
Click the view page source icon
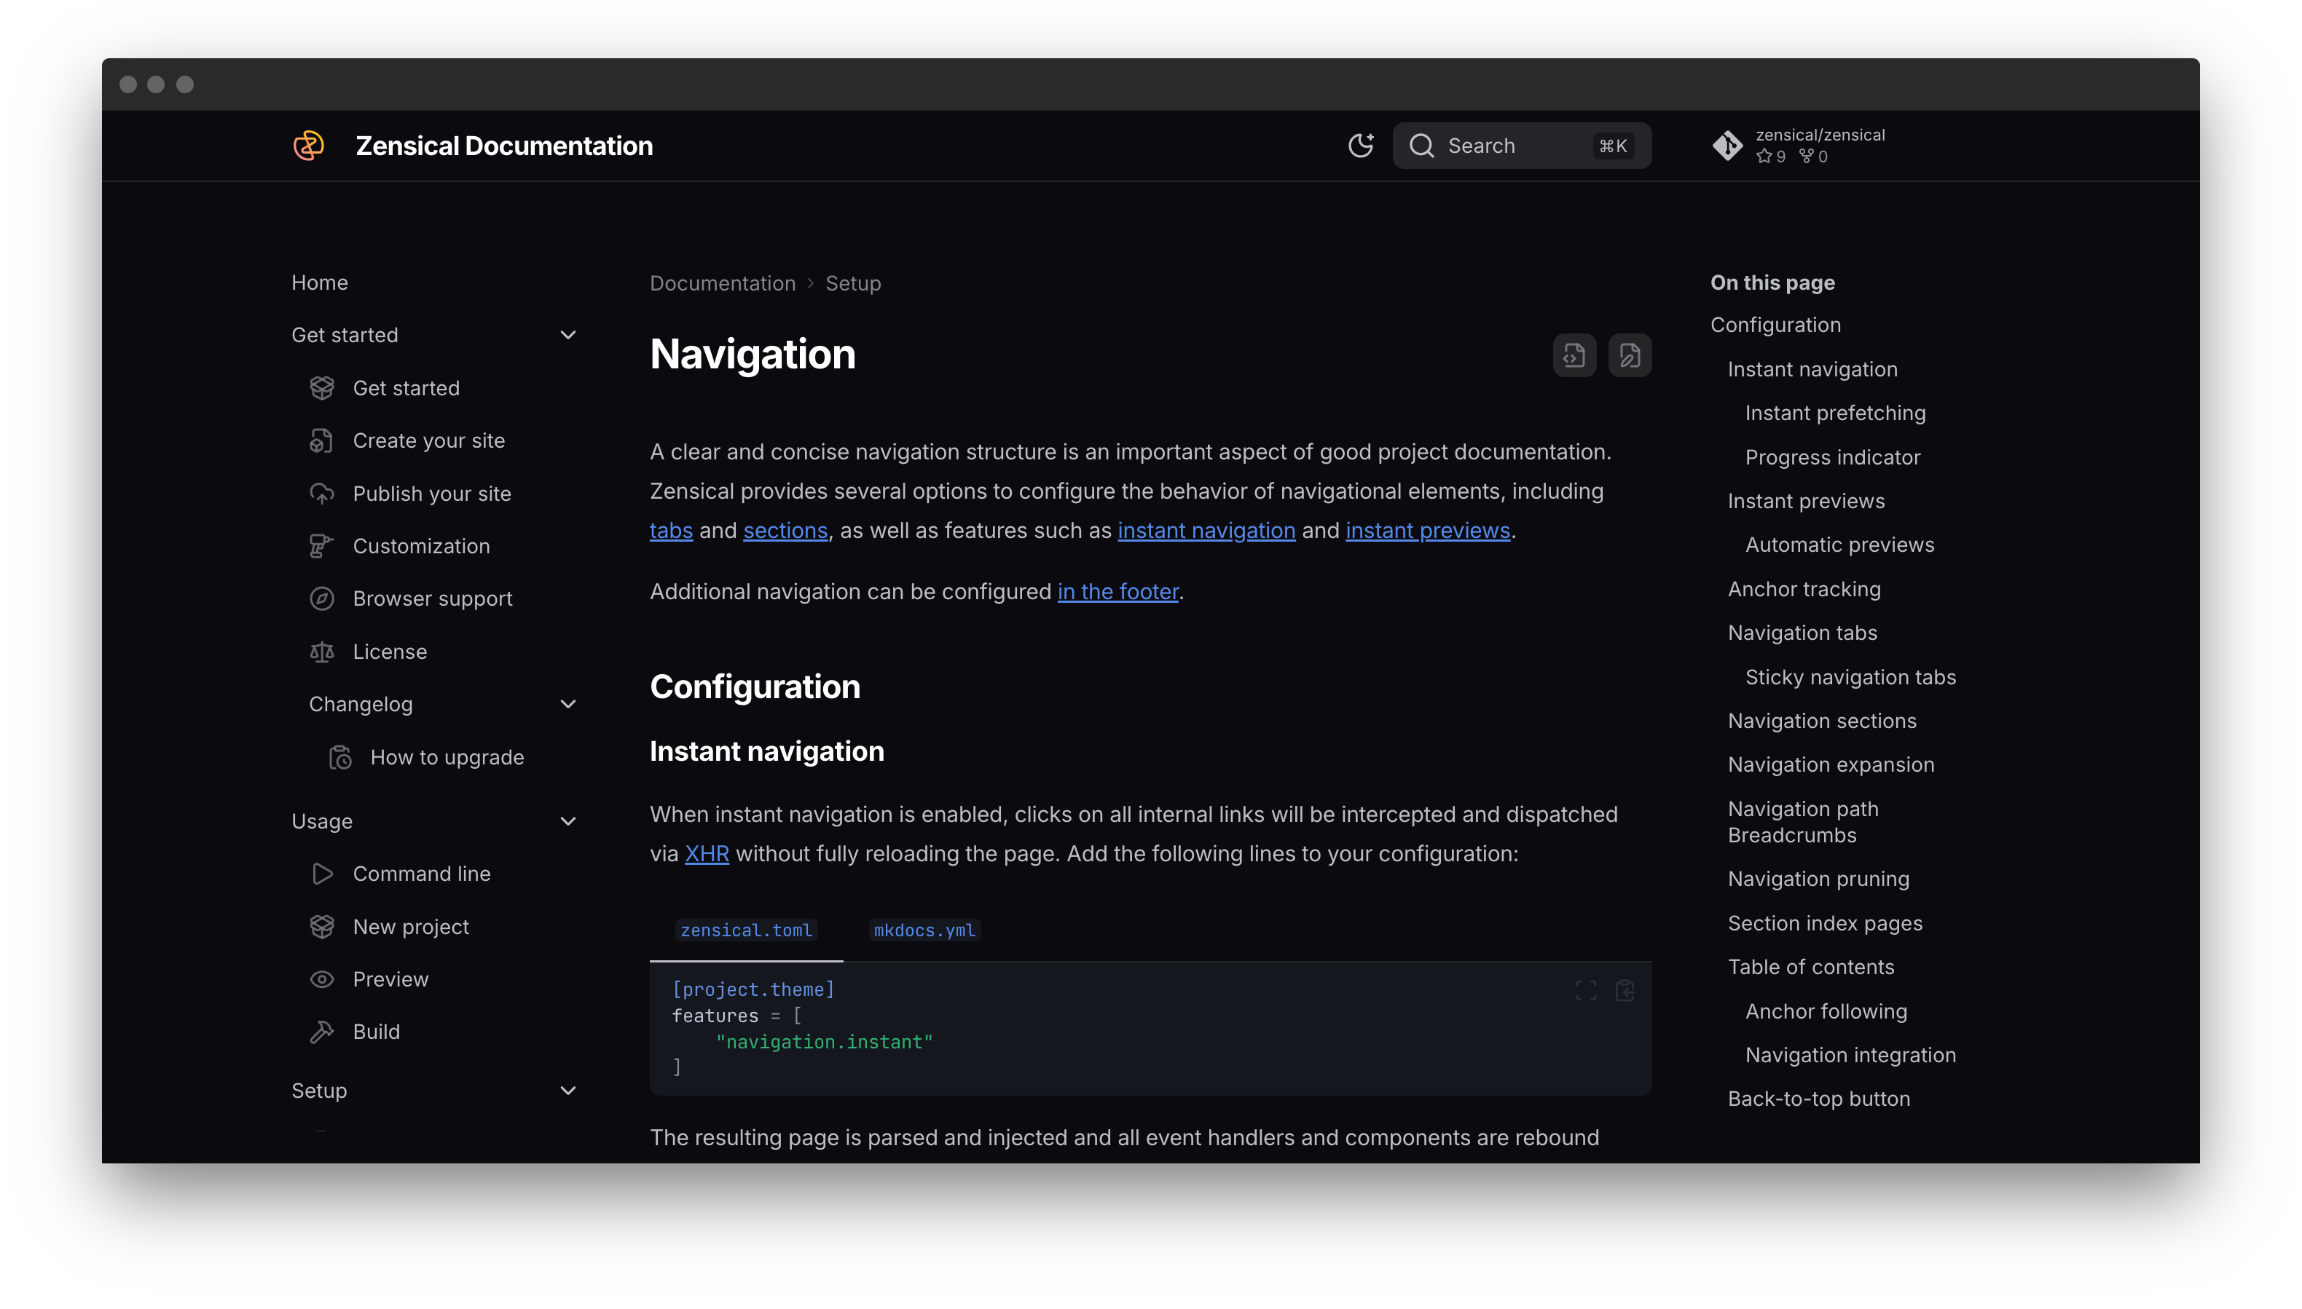click(x=1574, y=355)
